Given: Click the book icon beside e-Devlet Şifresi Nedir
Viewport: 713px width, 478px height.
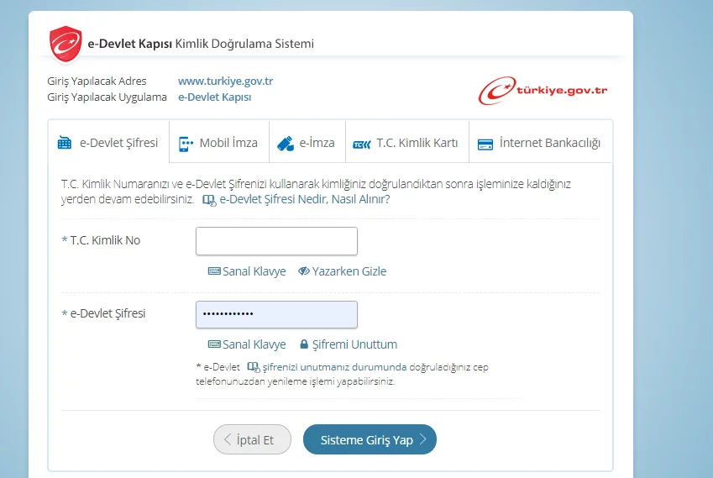Looking at the screenshot, I should [209, 200].
